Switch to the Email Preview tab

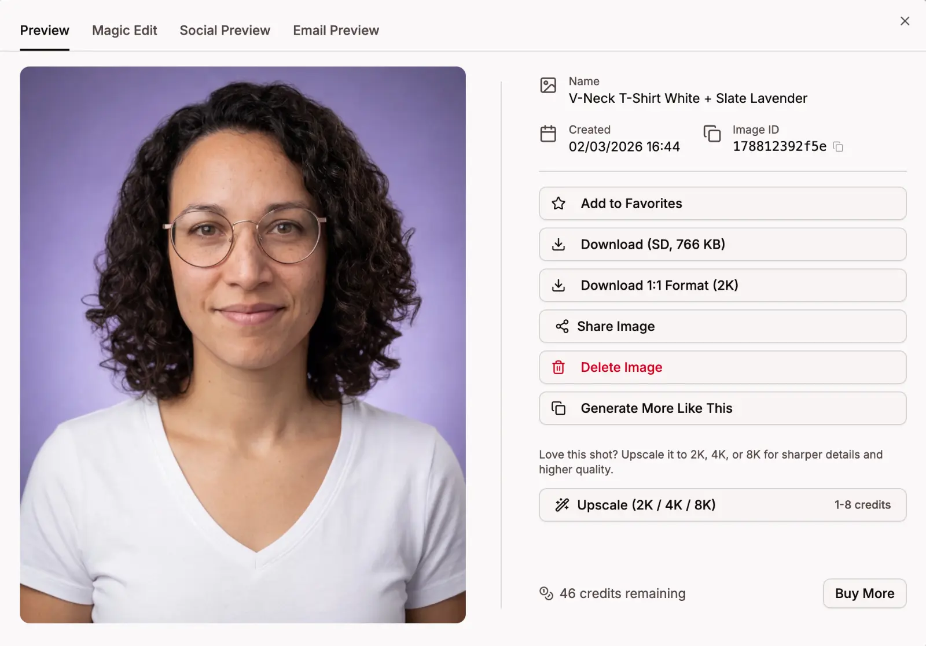pyautogui.click(x=336, y=30)
